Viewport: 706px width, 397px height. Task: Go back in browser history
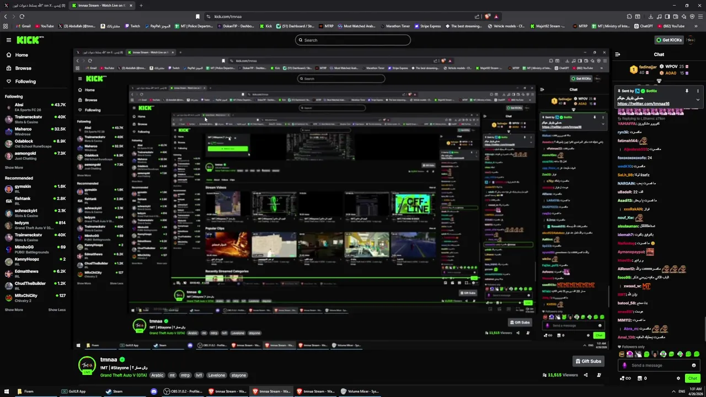(6, 17)
